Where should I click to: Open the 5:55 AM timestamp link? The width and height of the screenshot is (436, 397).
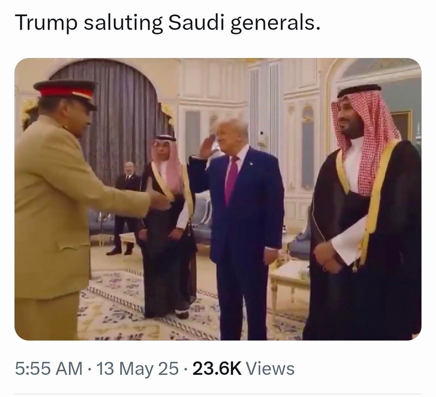pyautogui.click(x=49, y=368)
